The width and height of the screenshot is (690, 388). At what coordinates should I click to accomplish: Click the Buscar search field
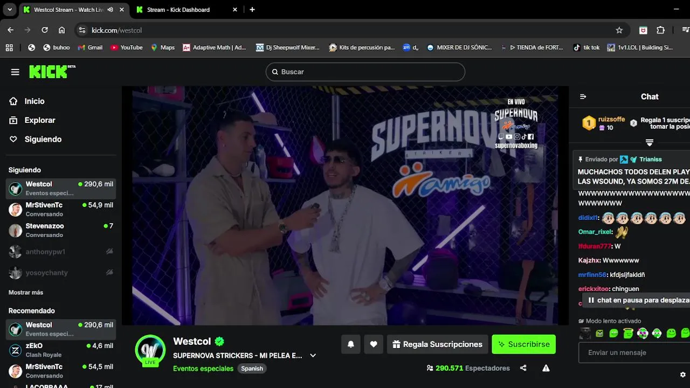pyautogui.click(x=365, y=72)
